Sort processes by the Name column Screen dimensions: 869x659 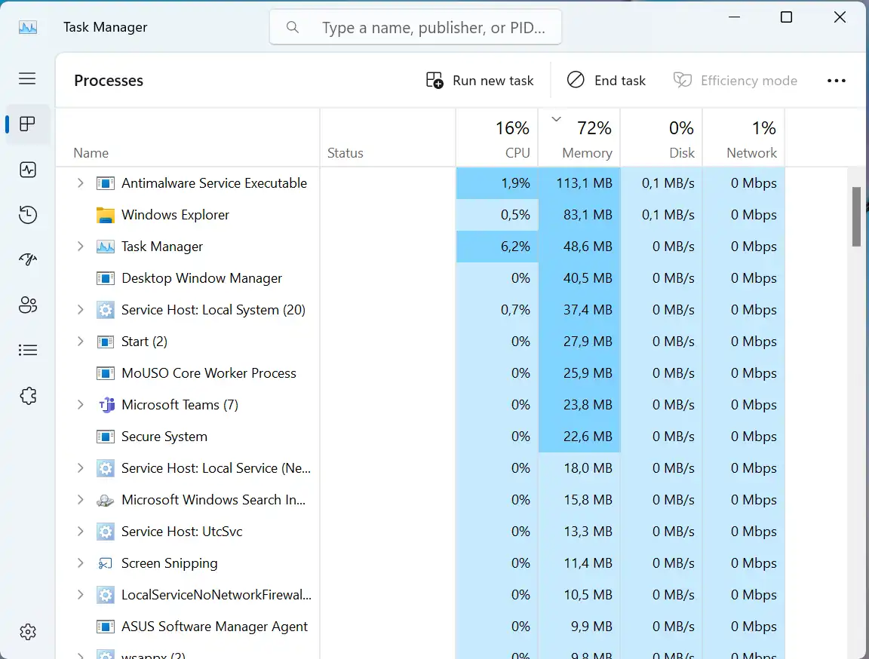click(x=188, y=137)
